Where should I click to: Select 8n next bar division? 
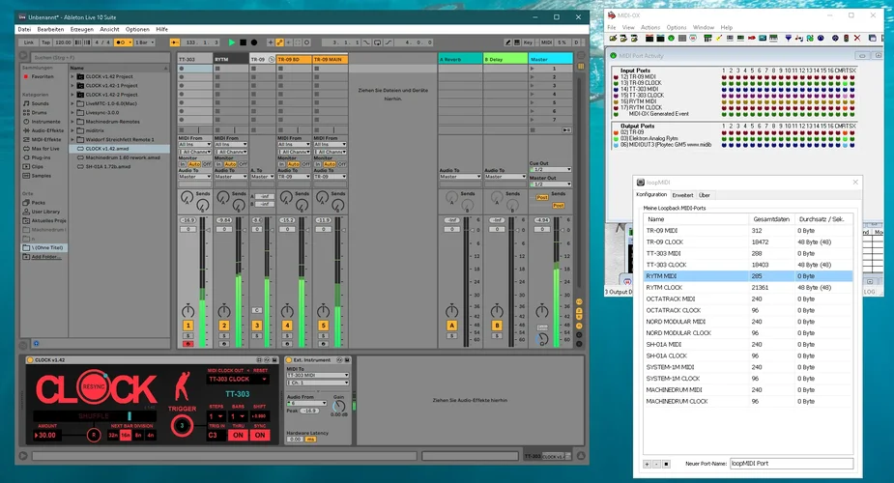tap(138, 435)
